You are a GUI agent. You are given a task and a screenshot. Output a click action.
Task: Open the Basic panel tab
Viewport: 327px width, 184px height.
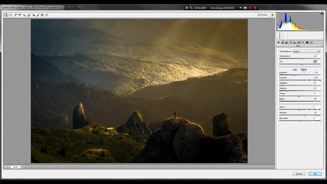click(x=278, y=42)
